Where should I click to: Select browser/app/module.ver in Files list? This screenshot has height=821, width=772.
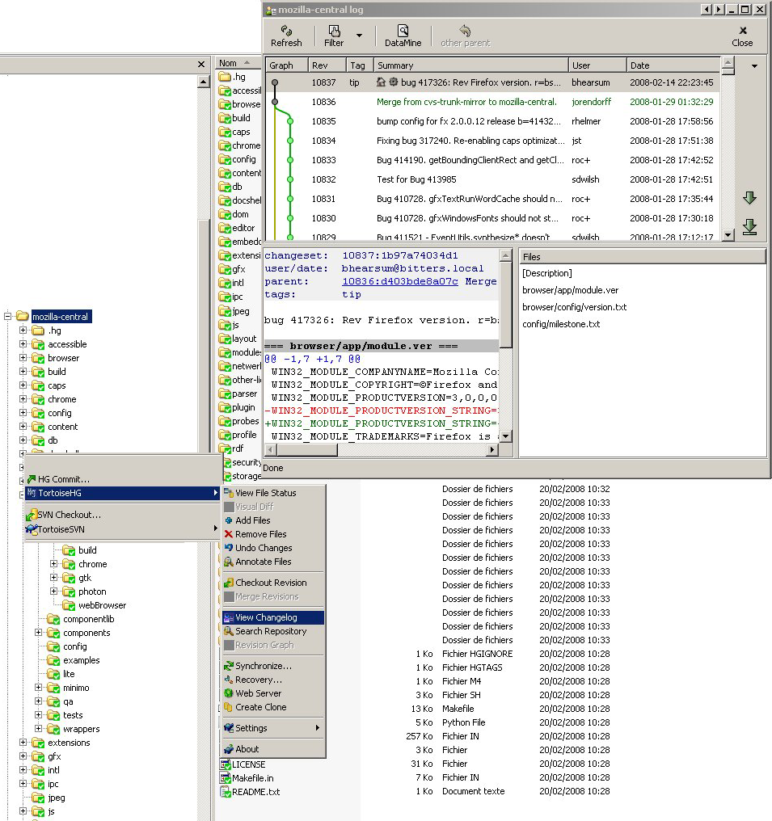571,290
